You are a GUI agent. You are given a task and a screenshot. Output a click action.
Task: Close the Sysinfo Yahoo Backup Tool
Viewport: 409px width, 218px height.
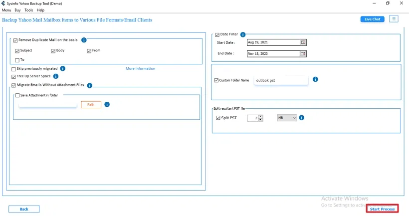402,3
